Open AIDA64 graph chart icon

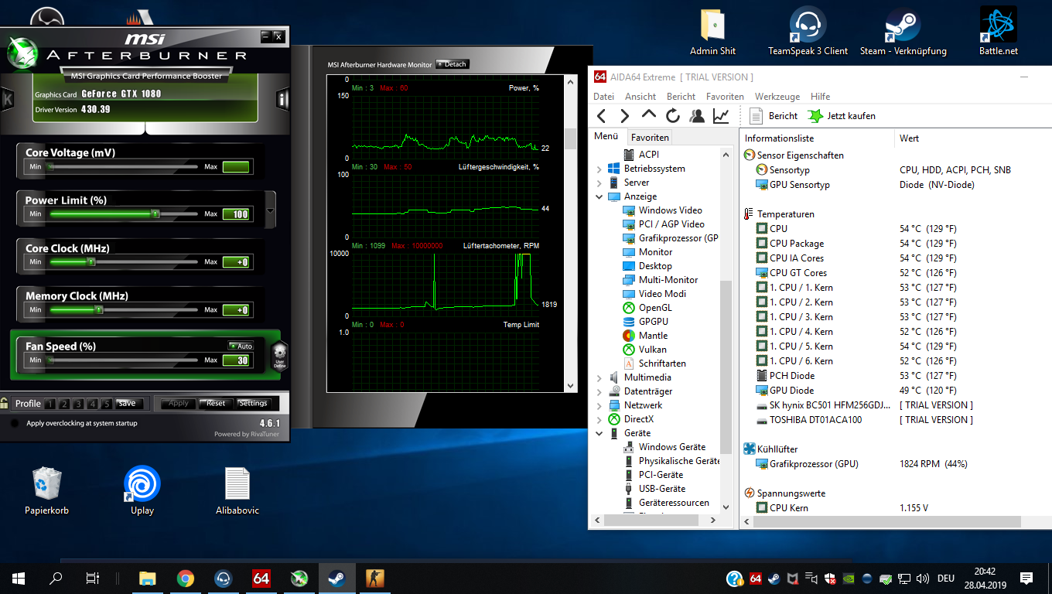(721, 116)
